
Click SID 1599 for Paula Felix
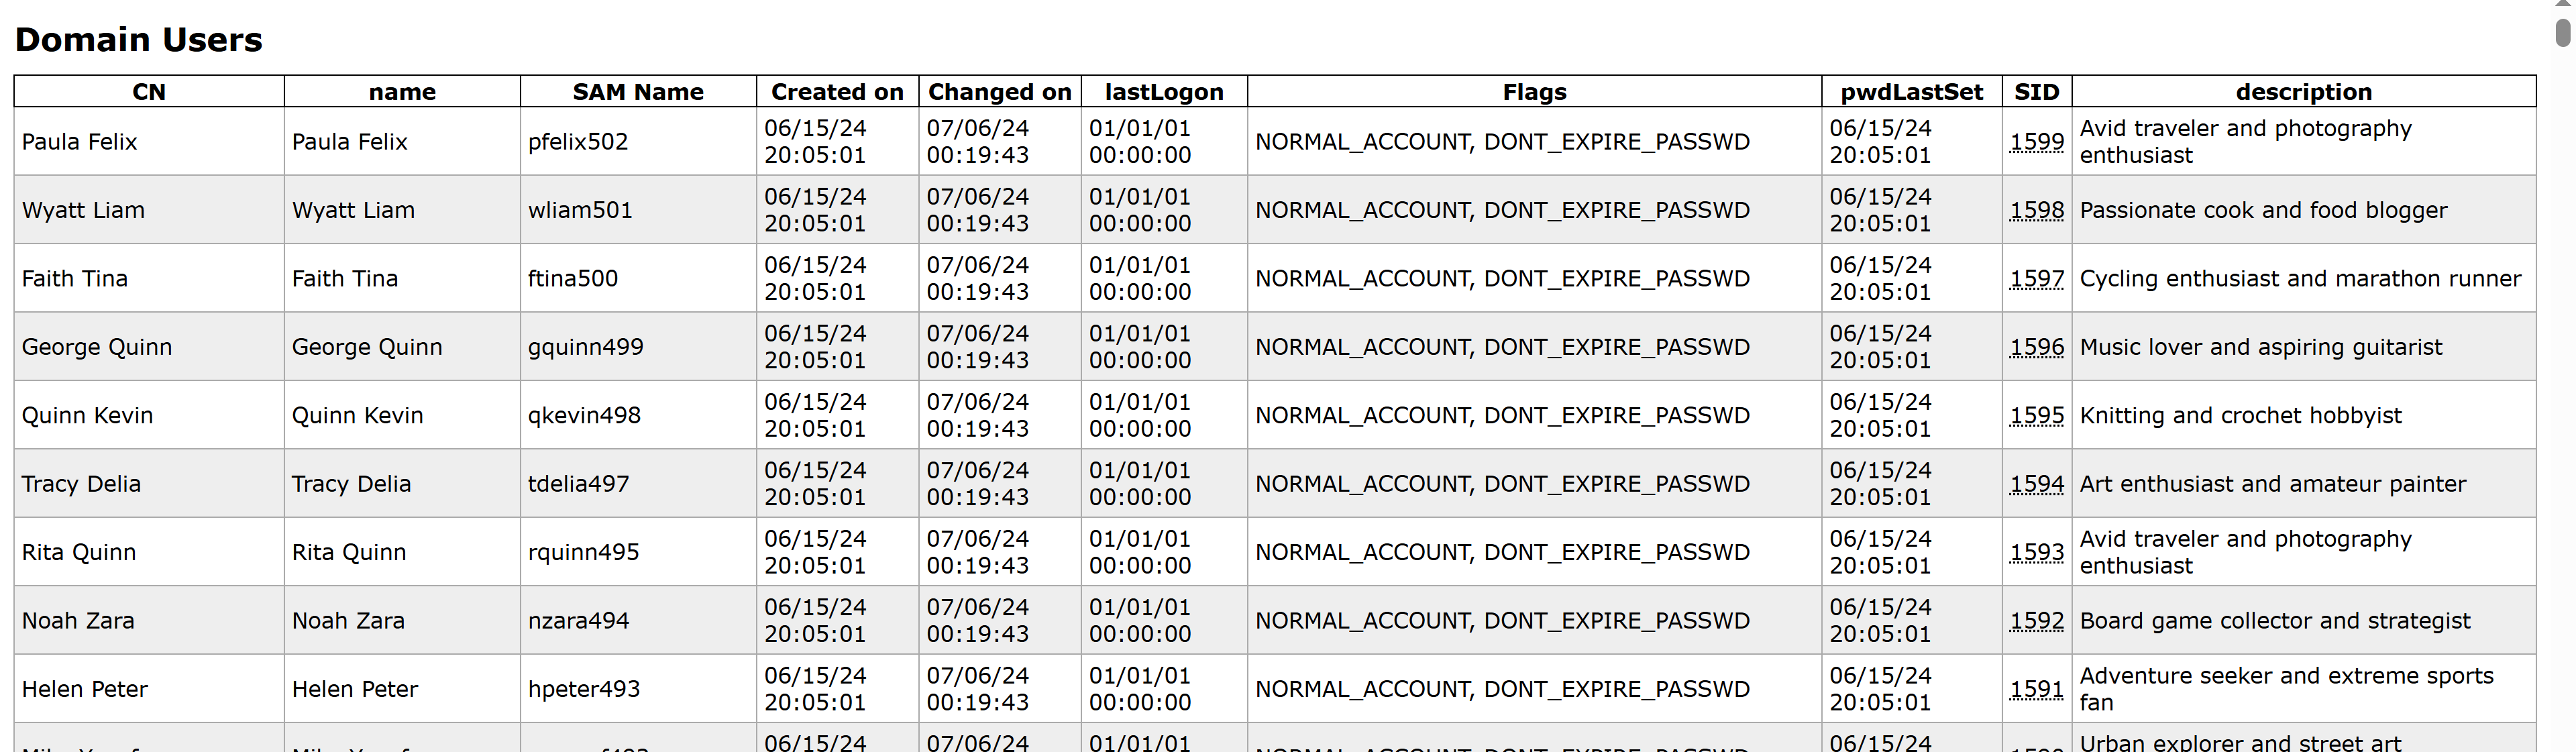[2036, 142]
